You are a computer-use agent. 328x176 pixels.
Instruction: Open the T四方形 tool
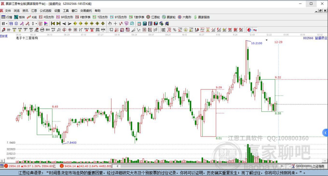pos(100,17)
